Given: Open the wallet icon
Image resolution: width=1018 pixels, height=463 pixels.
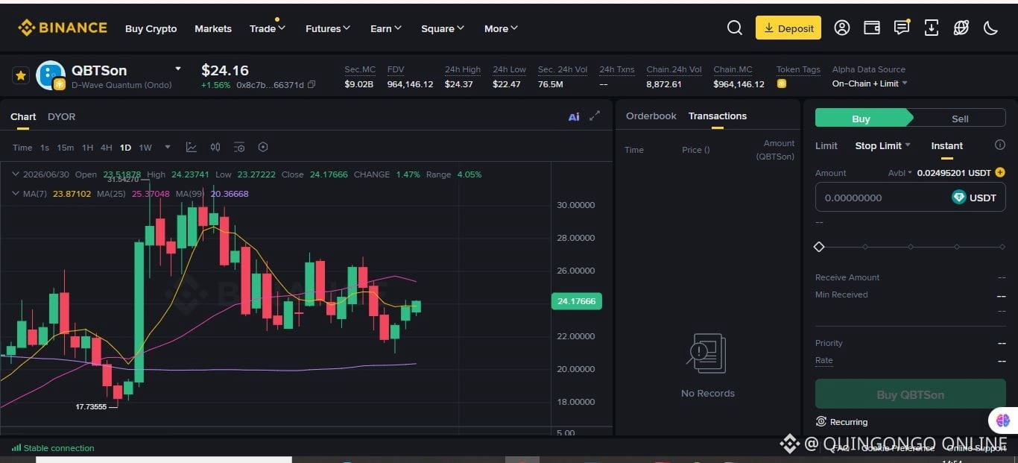Looking at the screenshot, I should pos(872,28).
